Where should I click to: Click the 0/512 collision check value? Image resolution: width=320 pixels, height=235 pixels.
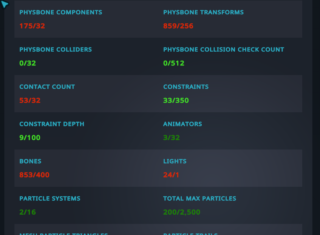pos(174,63)
